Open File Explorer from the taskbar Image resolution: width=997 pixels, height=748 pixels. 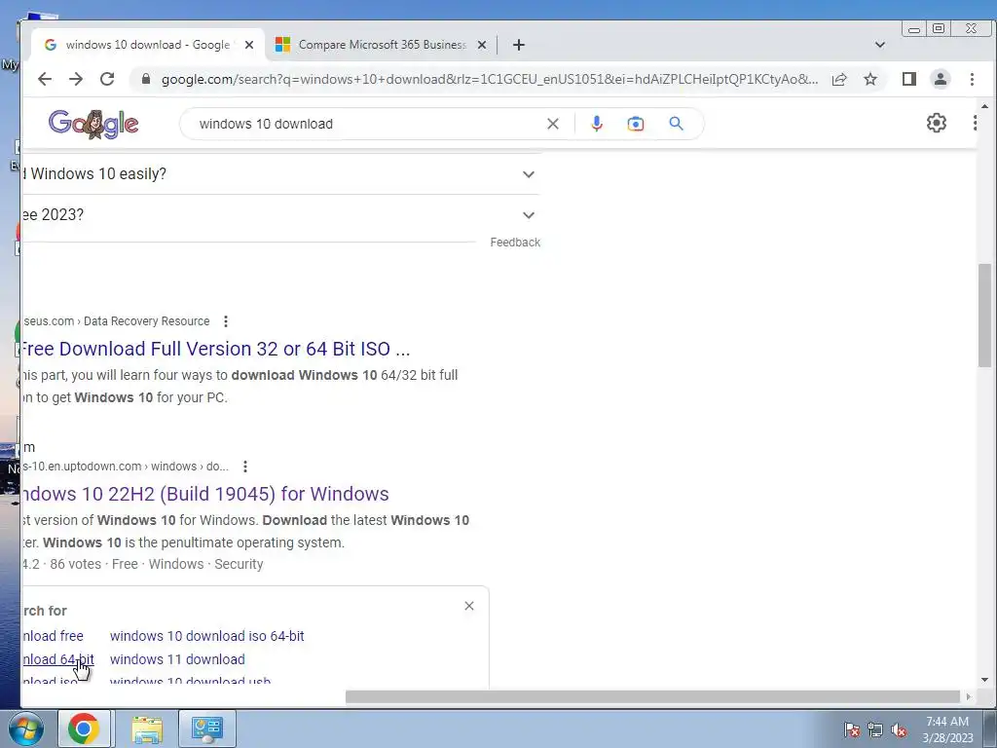tap(147, 729)
